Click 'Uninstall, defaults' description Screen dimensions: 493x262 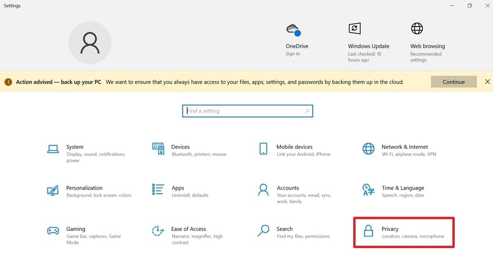point(190,195)
